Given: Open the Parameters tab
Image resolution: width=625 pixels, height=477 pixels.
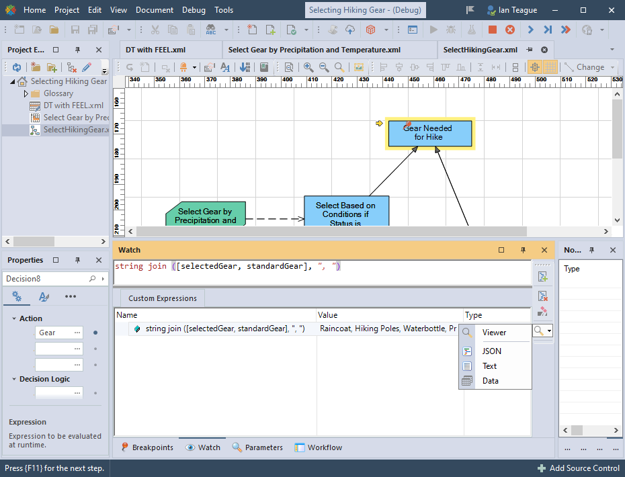Looking at the screenshot, I should (257, 447).
